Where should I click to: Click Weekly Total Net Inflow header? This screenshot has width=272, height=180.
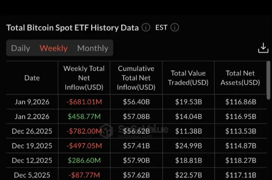click(84, 78)
